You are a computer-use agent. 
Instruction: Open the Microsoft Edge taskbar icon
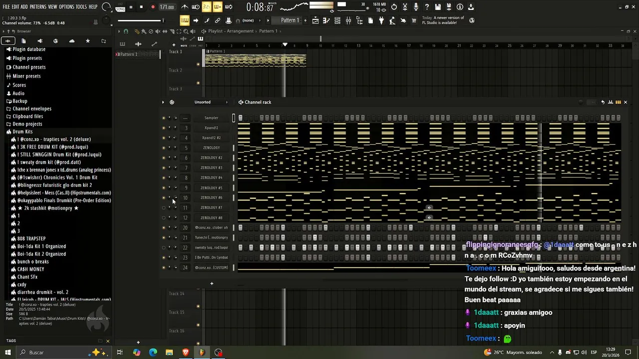(153, 353)
